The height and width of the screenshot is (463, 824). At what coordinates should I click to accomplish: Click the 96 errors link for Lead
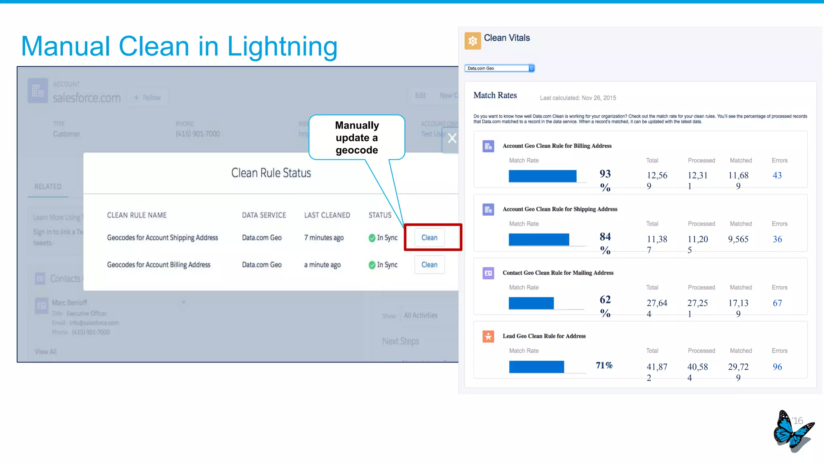point(777,367)
